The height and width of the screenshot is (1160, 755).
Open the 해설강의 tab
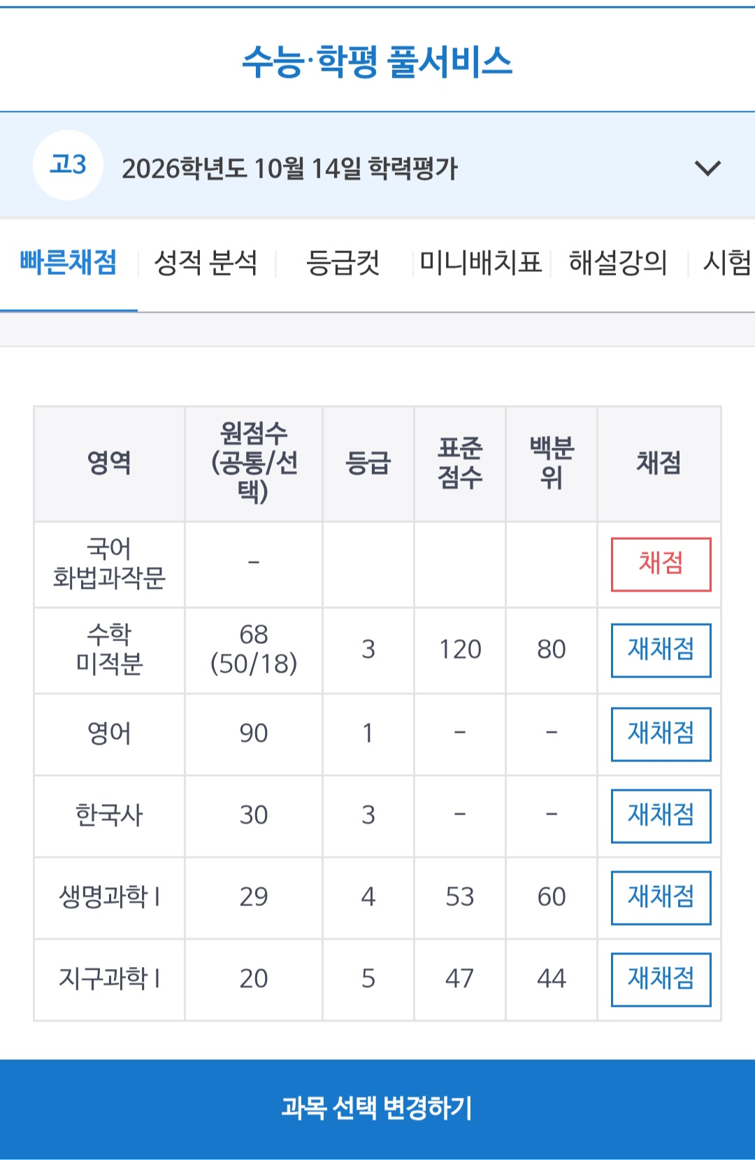pyautogui.click(x=618, y=264)
